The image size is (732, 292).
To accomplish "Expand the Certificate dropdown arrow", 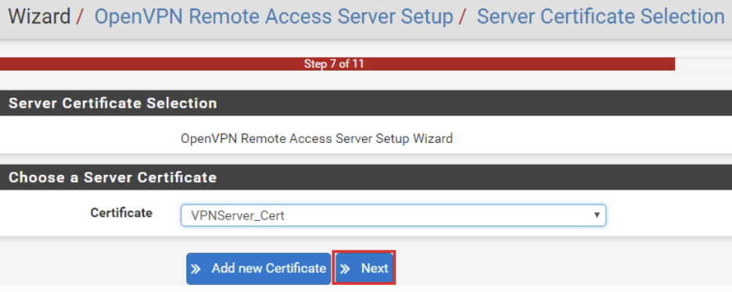I will (596, 215).
